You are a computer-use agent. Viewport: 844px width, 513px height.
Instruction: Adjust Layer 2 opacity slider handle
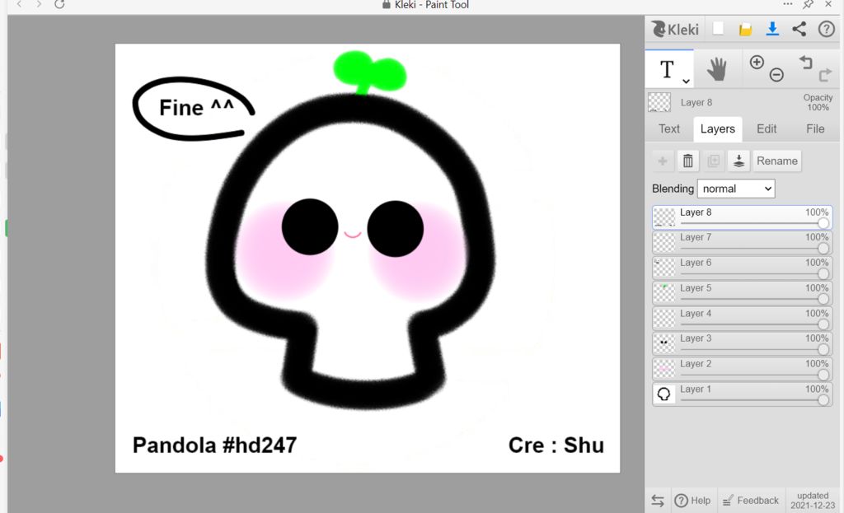pos(823,375)
